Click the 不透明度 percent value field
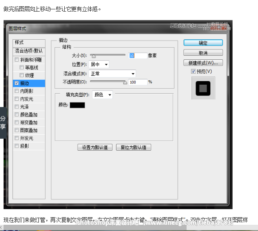Screen dimensions: 258x231 click(x=138, y=82)
